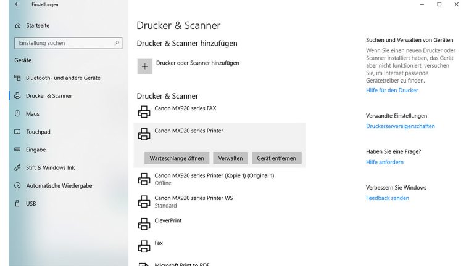Click the back arrow in Einstellungen

[x=17, y=4]
